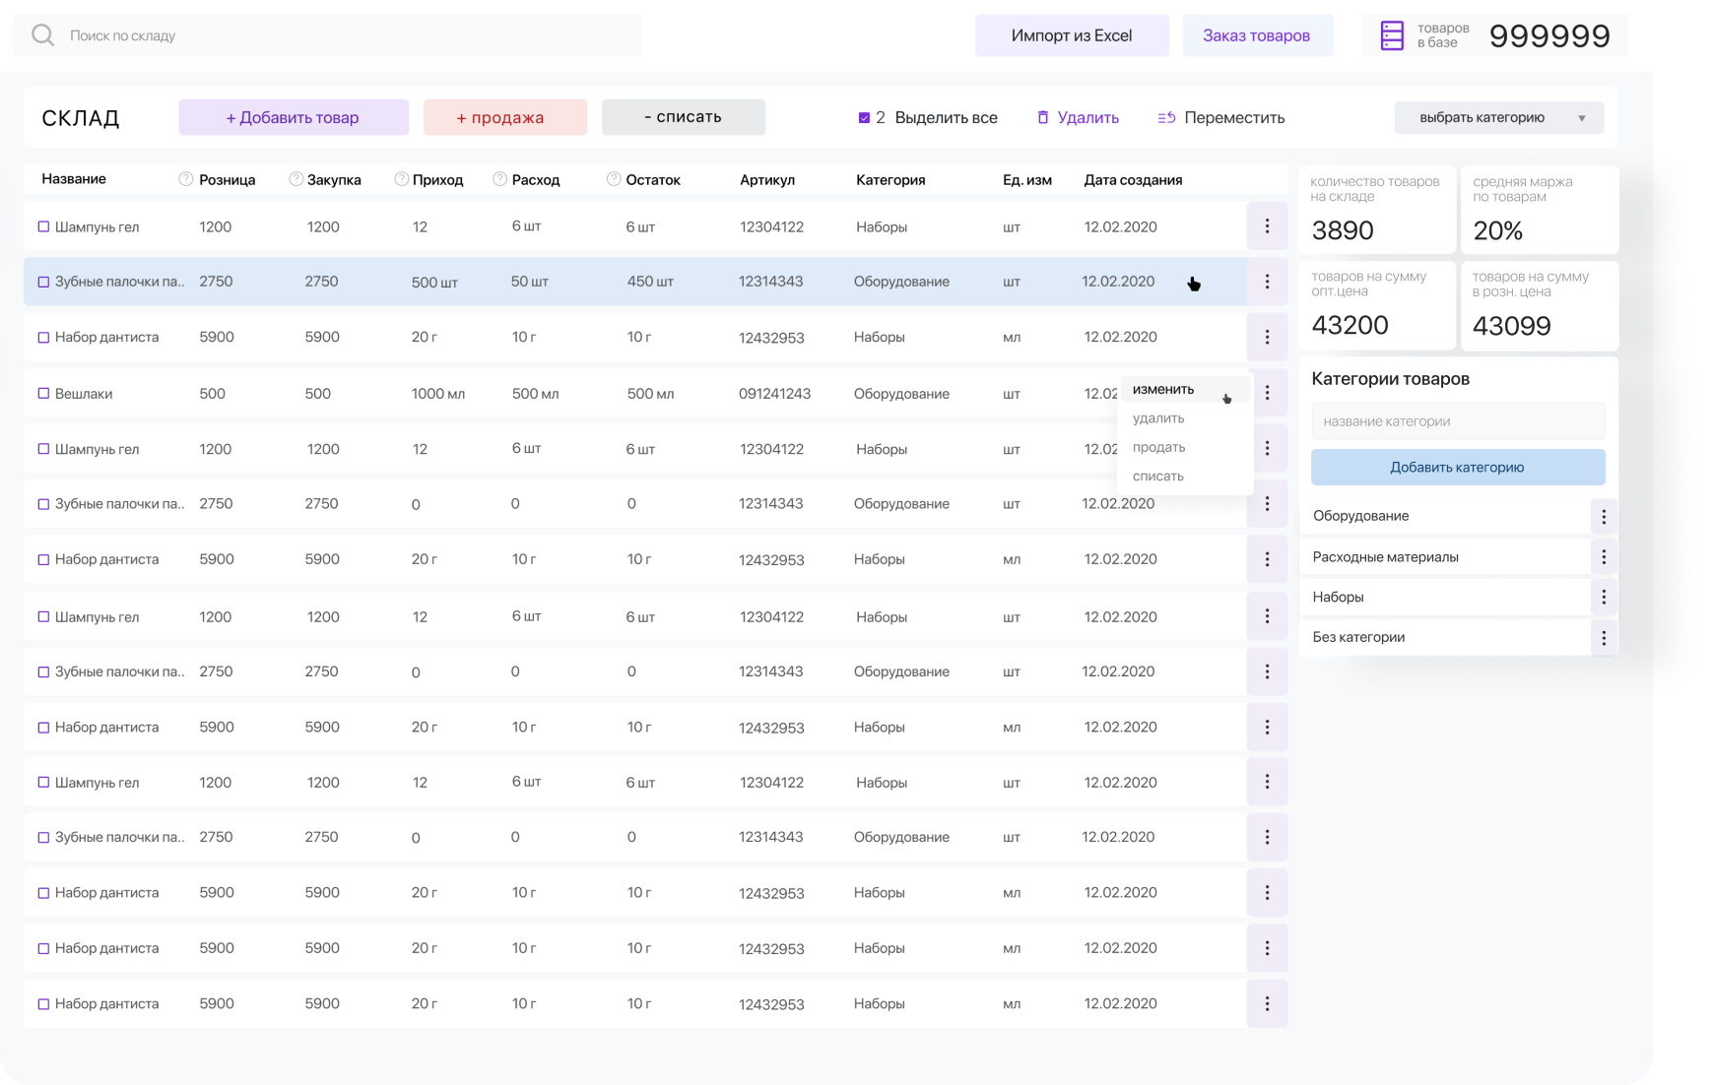Toggle the Выделить все checkbox
Image resolution: width=1712 pixels, height=1085 pixels.
[x=864, y=117]
